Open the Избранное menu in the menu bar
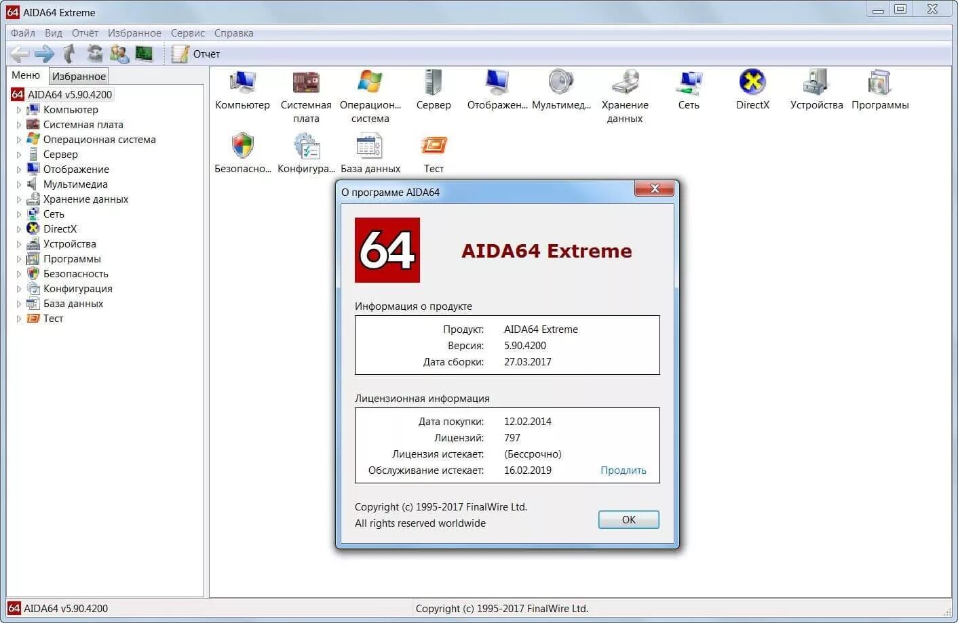Screen dimensions: 958x623 pos(134,33)
